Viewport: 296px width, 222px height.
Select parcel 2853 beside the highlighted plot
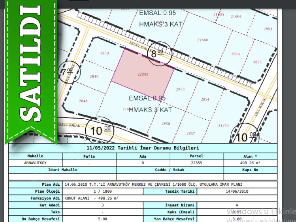tap(180, 89)
